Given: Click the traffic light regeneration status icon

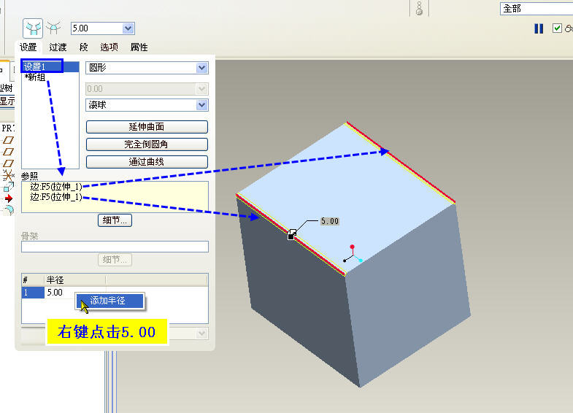Looking at the screenshot, I should point(419,8).
